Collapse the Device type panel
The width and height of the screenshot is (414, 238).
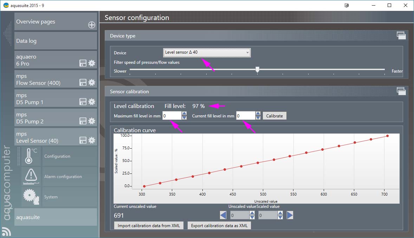401,35
